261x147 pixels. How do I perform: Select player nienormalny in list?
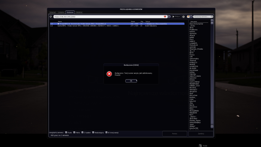pos(194,59)
